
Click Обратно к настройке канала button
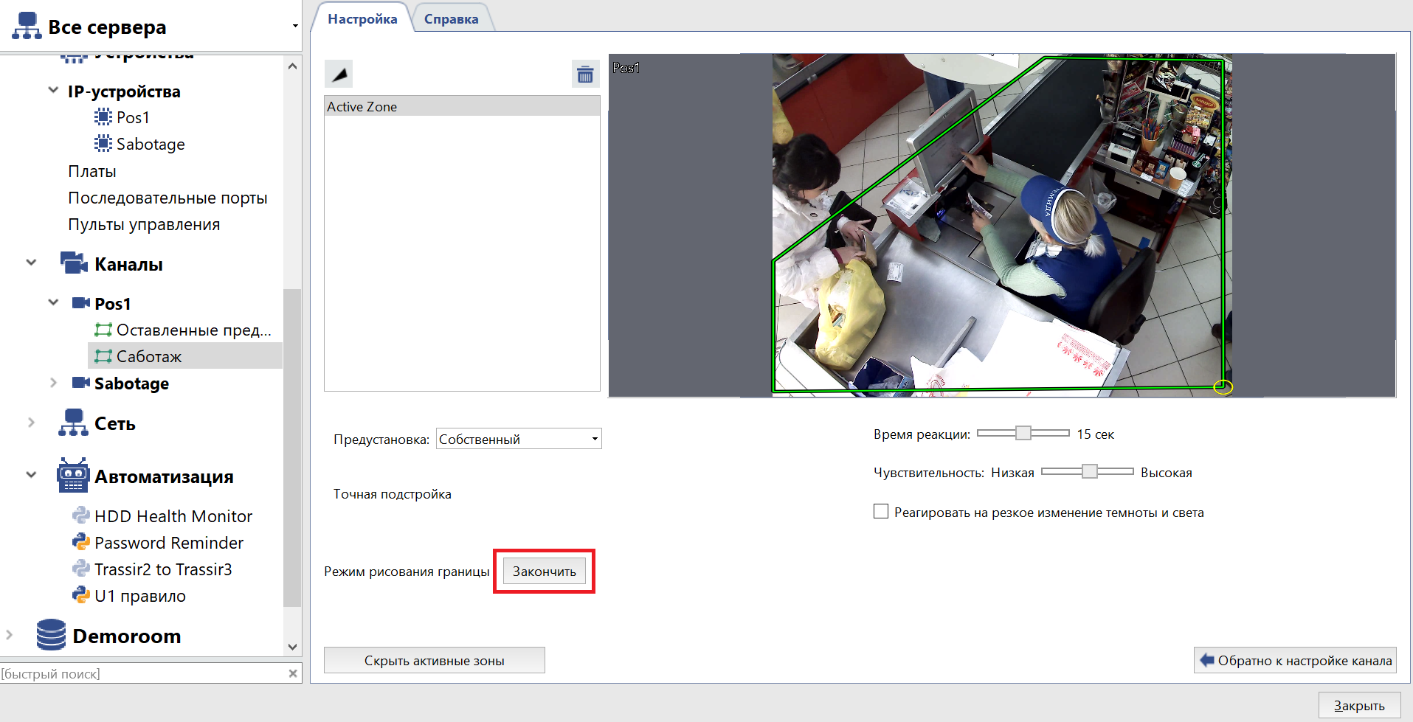pyautogui.click(x=1295, y=660)
